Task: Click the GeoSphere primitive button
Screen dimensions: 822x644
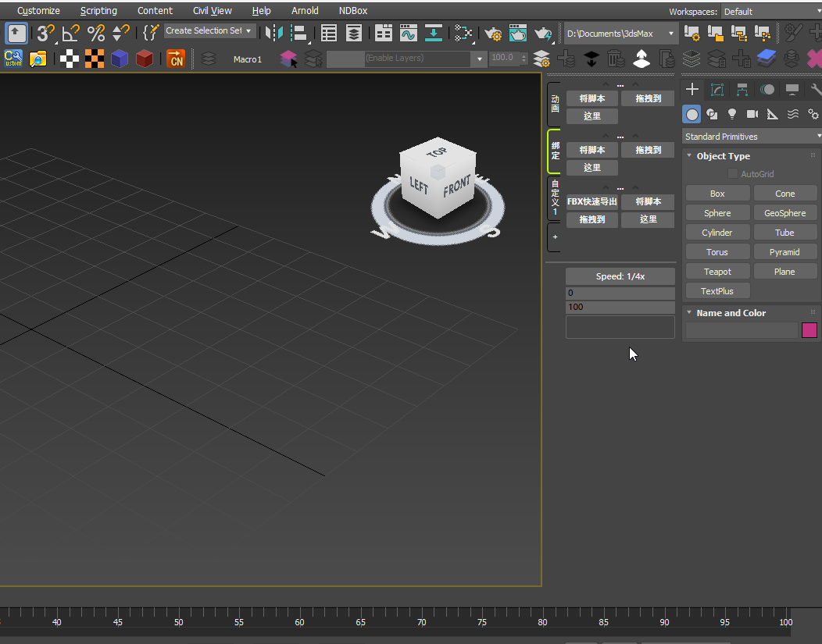Action: click(x=784, y=213)
